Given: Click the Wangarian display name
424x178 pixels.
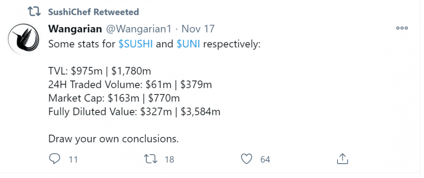Looking at the screenshot, I should pyautogui.click(x=75, y=29).
